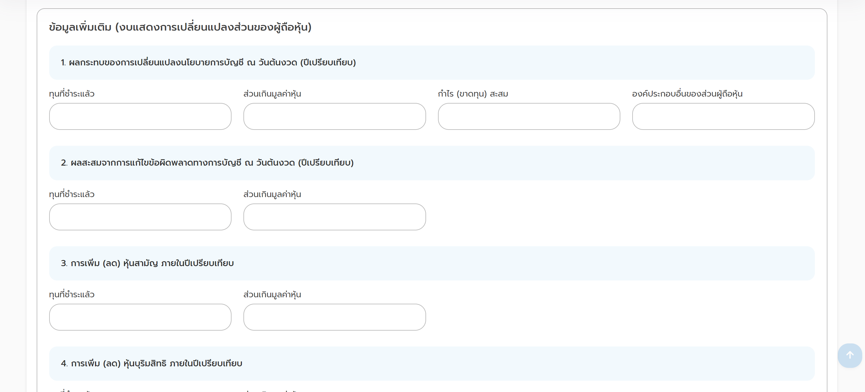Click the กำไร (ขาดทุน) สะสม label
865x392 pixels.
click(473, 94)
